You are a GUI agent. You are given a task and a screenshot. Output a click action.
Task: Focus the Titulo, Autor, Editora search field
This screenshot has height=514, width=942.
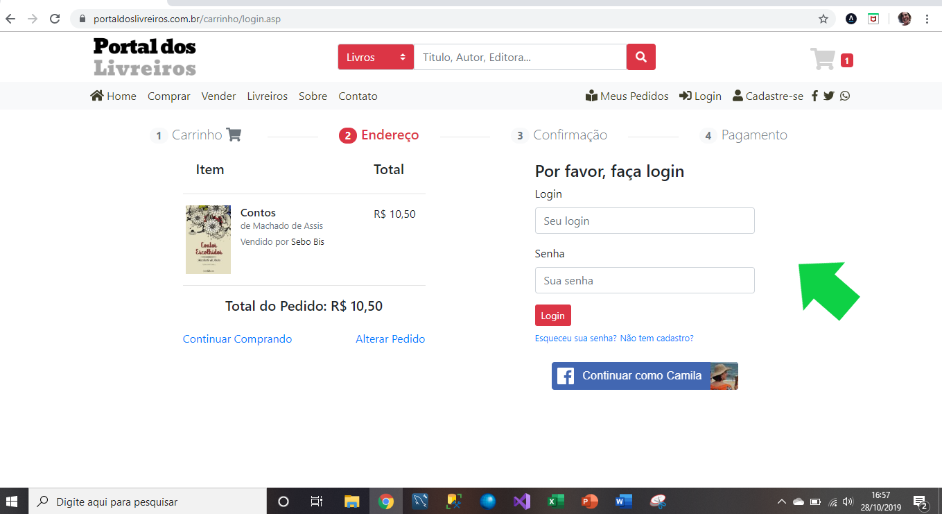click(520, 57)
